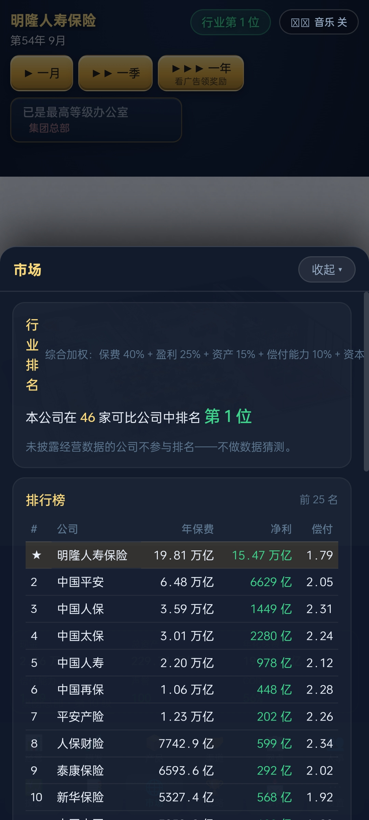Skip one year via ad reward button
Screen dimensions: 369x820
click(201, 73)
